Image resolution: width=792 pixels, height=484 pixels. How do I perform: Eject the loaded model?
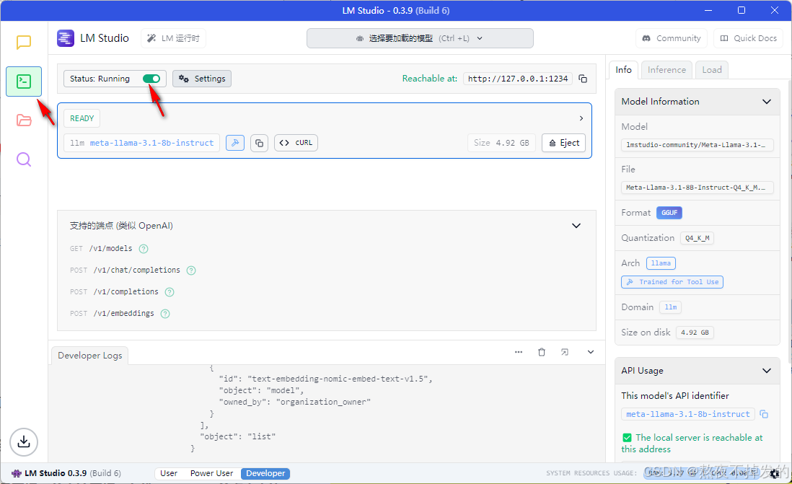(x=563, y=143)
